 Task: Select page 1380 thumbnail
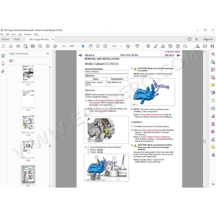28,149
